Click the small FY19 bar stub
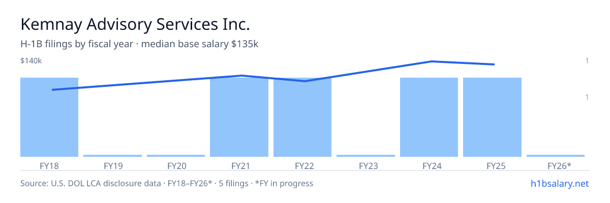610x203 pixels. click(x=113, y=156)
